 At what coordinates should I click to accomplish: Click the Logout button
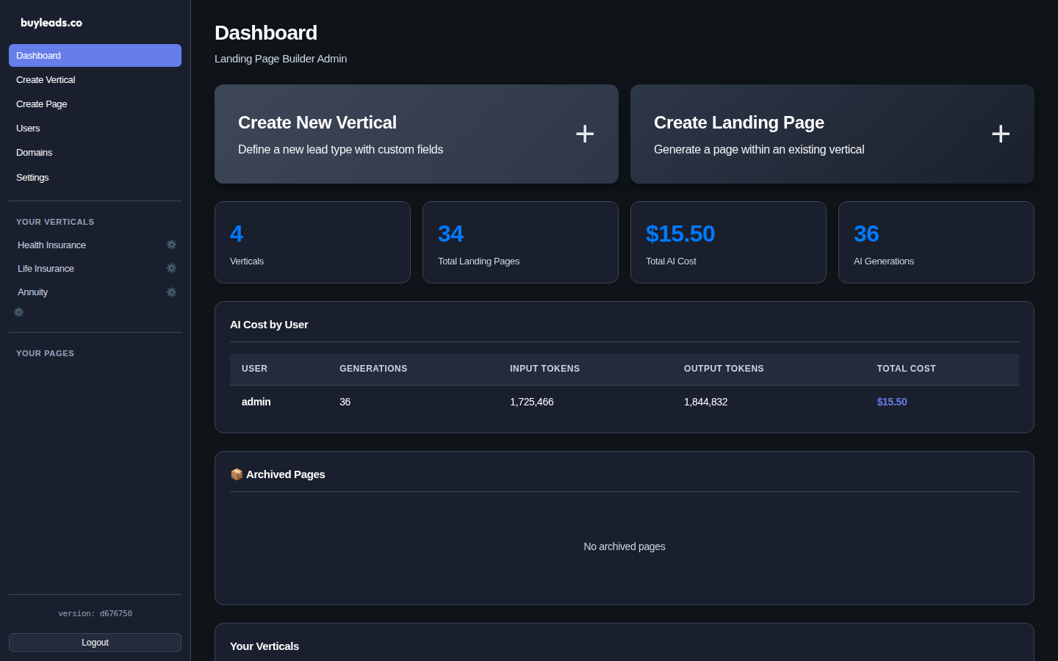tap(95, 642)
